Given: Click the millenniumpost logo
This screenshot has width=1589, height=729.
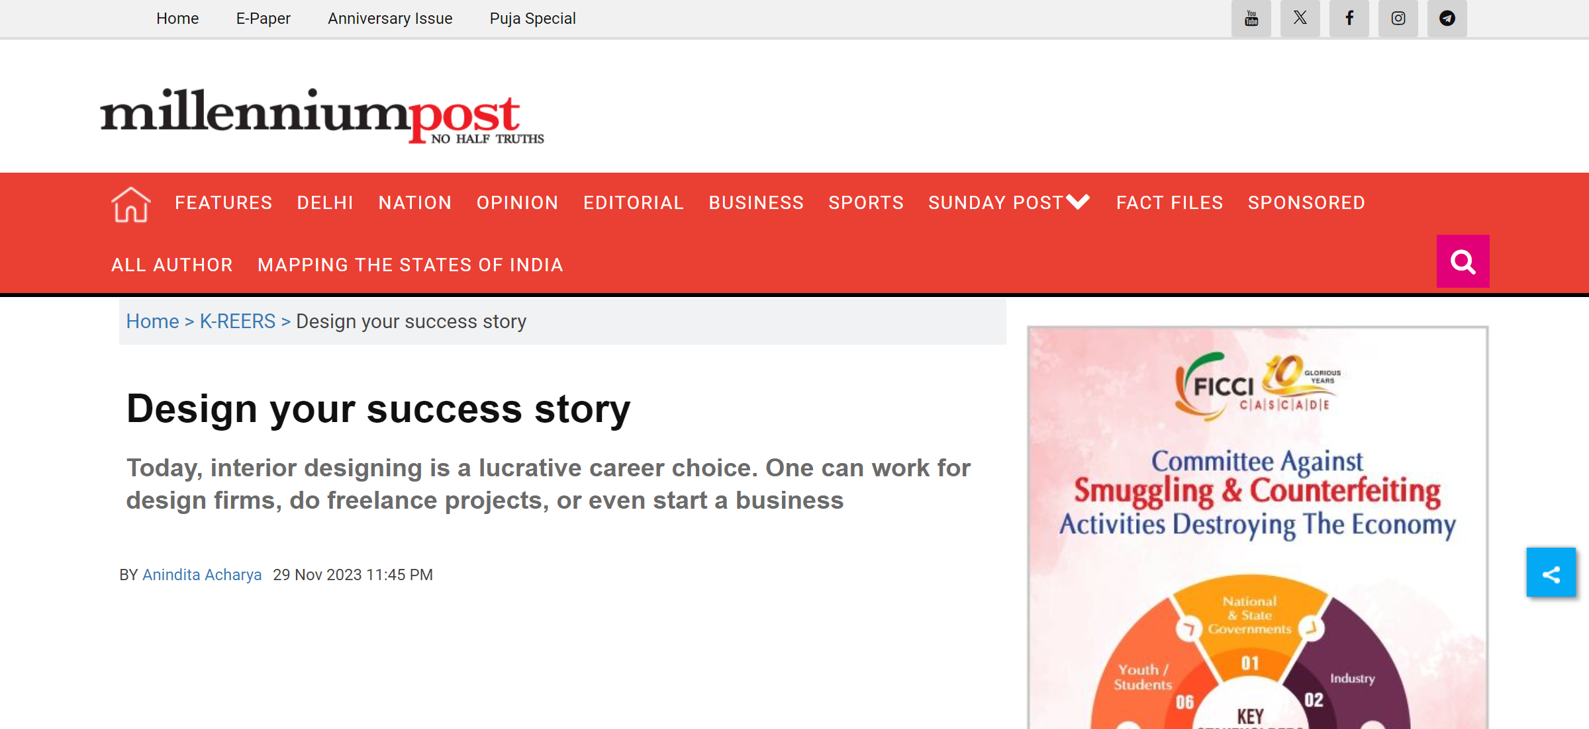Looking at the screenshot, I should click(322, 116).
